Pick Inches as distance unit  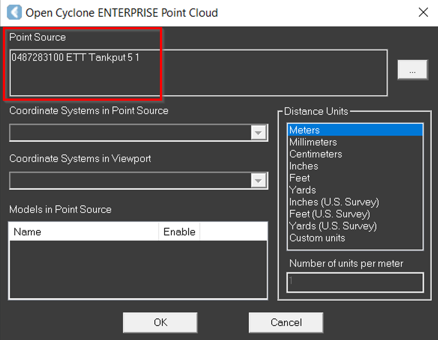(303, 166)
